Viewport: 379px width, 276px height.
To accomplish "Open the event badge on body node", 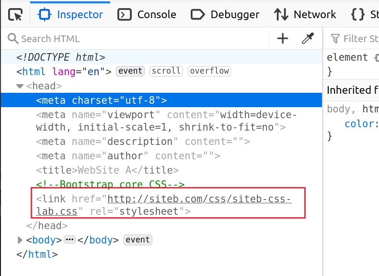I will 138,240.
